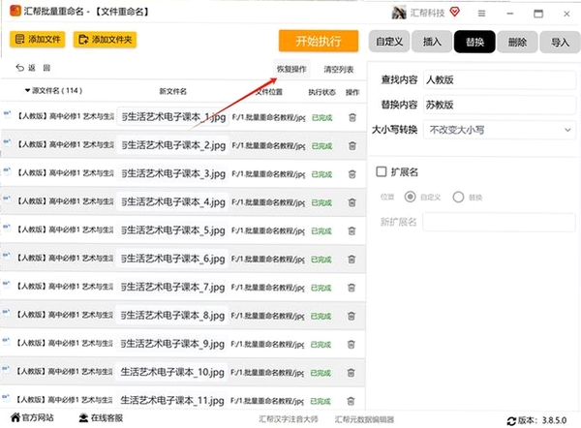The image size is (581, 428).
Task: Toggle sort arrow beside 源文件名 (114)
Action: coord(27,90)
